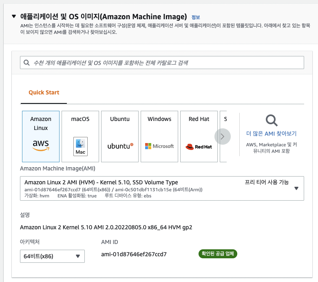
Task: Open the 정보 info link
Action: point(196,18)
